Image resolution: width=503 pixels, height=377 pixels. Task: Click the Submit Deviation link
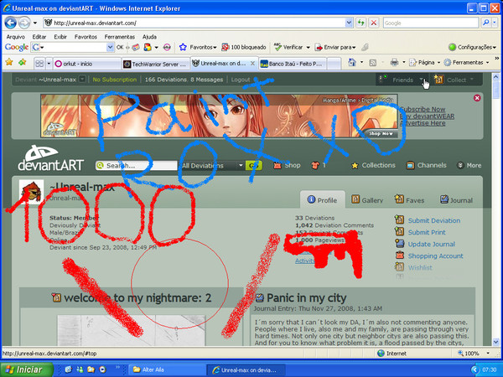[x=434, y=220]
